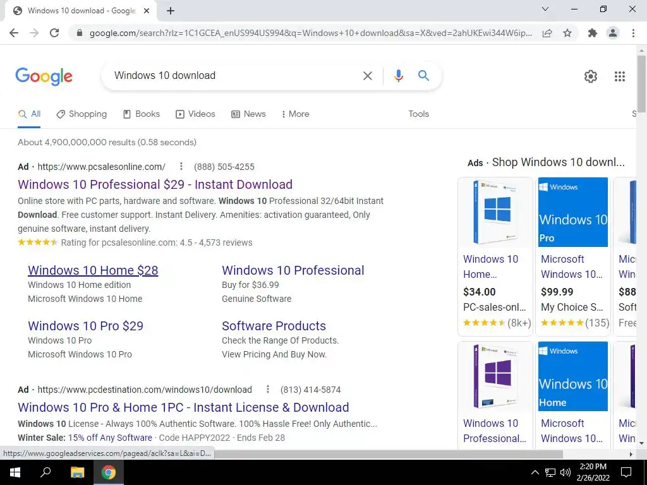
Task: Click the (813) 414-5874 phone number
Action: (x=310, y=390)
